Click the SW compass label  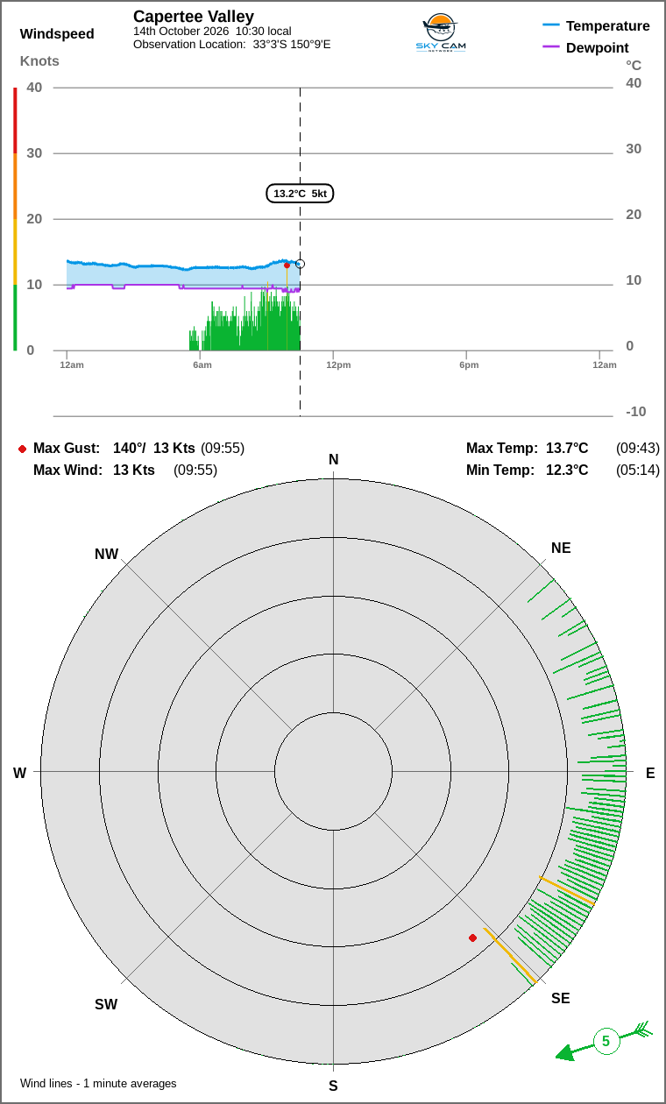(x=106, y=1004)
